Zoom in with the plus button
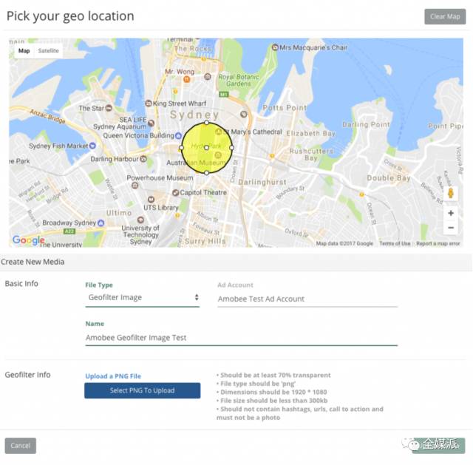 click(x=451, y=213)
